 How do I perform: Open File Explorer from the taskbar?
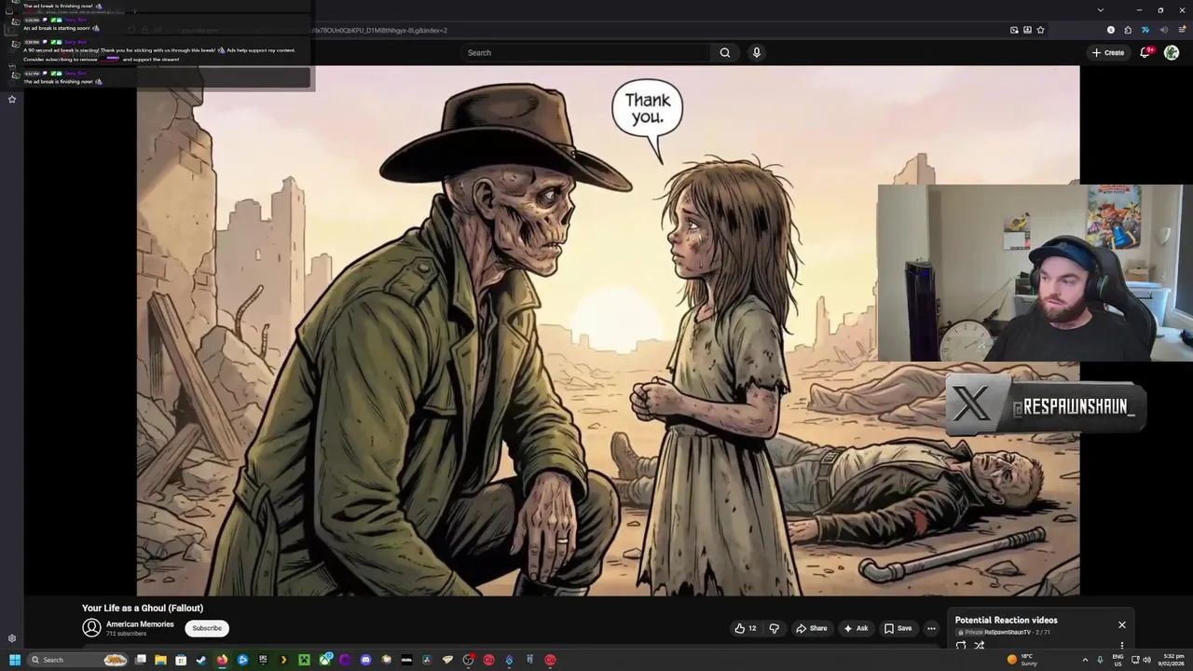point(160,660)
